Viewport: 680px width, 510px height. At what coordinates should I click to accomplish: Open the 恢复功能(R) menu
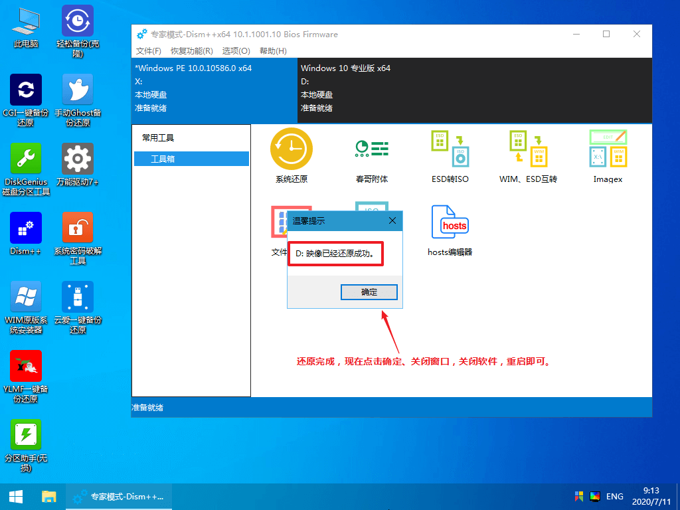[x=192, y=51]
